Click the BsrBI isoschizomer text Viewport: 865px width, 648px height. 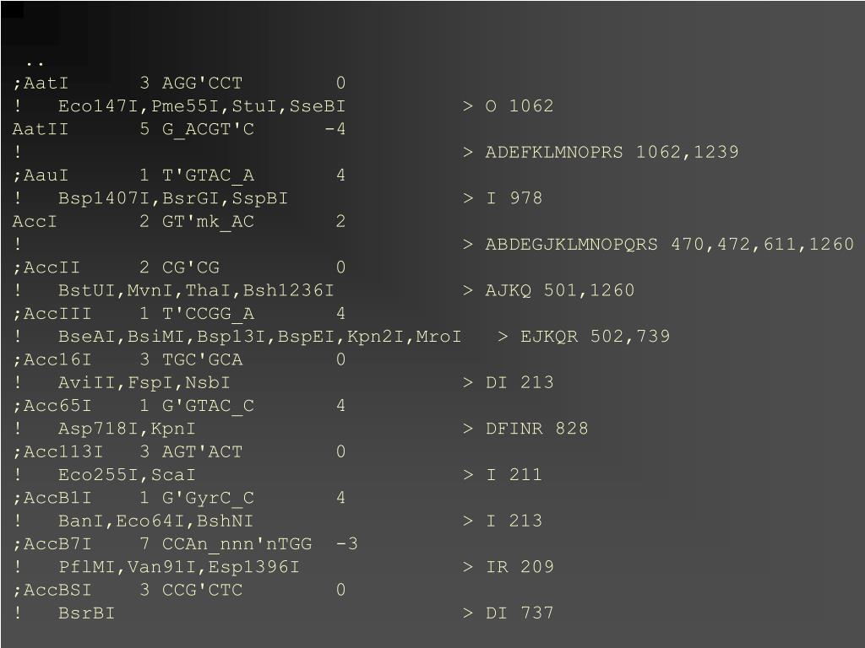click(x=87, y=613)
